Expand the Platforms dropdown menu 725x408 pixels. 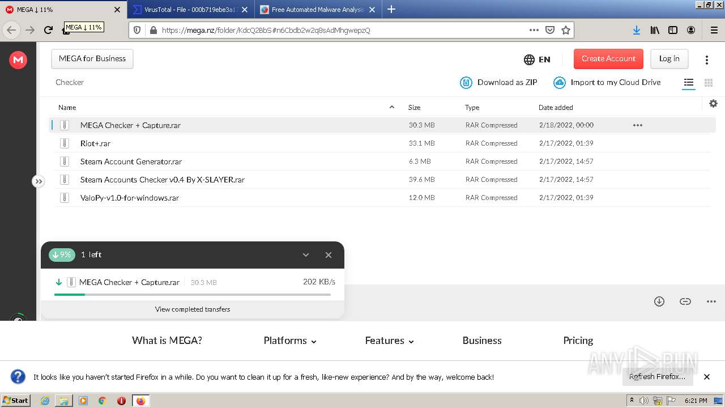tap(290, 341)
